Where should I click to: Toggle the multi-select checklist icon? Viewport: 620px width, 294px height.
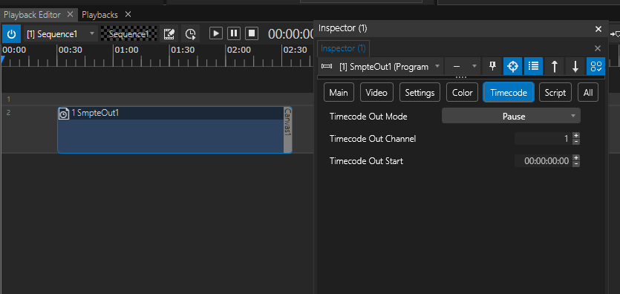point(596,66)
